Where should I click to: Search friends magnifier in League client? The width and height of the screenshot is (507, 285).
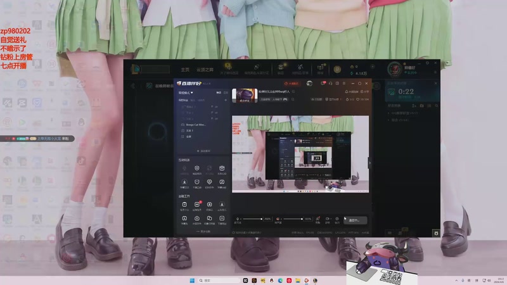[437, 106]
